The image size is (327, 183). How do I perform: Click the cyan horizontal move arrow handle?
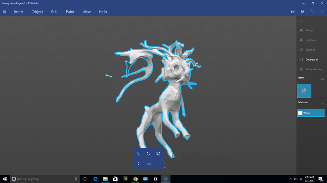click(109, 76)
